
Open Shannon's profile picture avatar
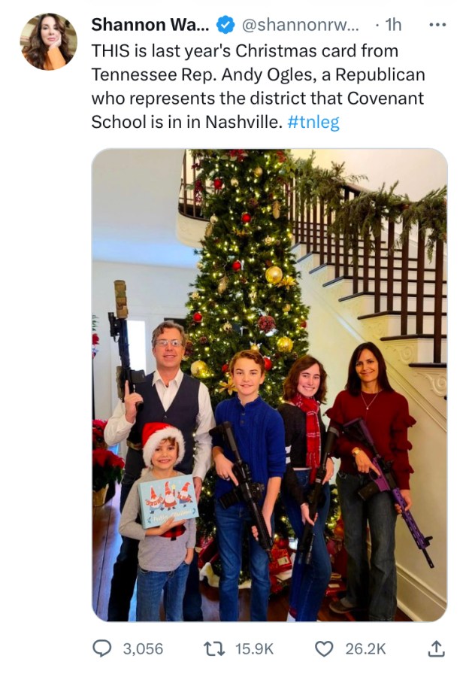pyautogui.click(x=48, y=42)
